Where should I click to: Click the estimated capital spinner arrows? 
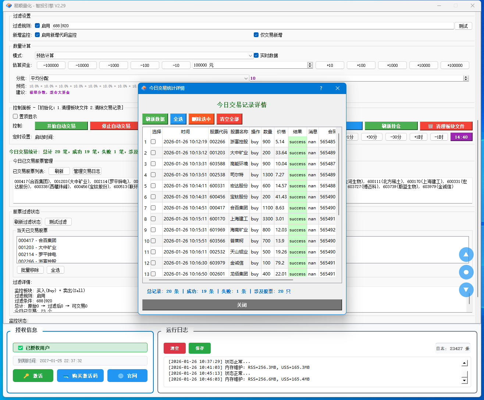tap(310, 65)
